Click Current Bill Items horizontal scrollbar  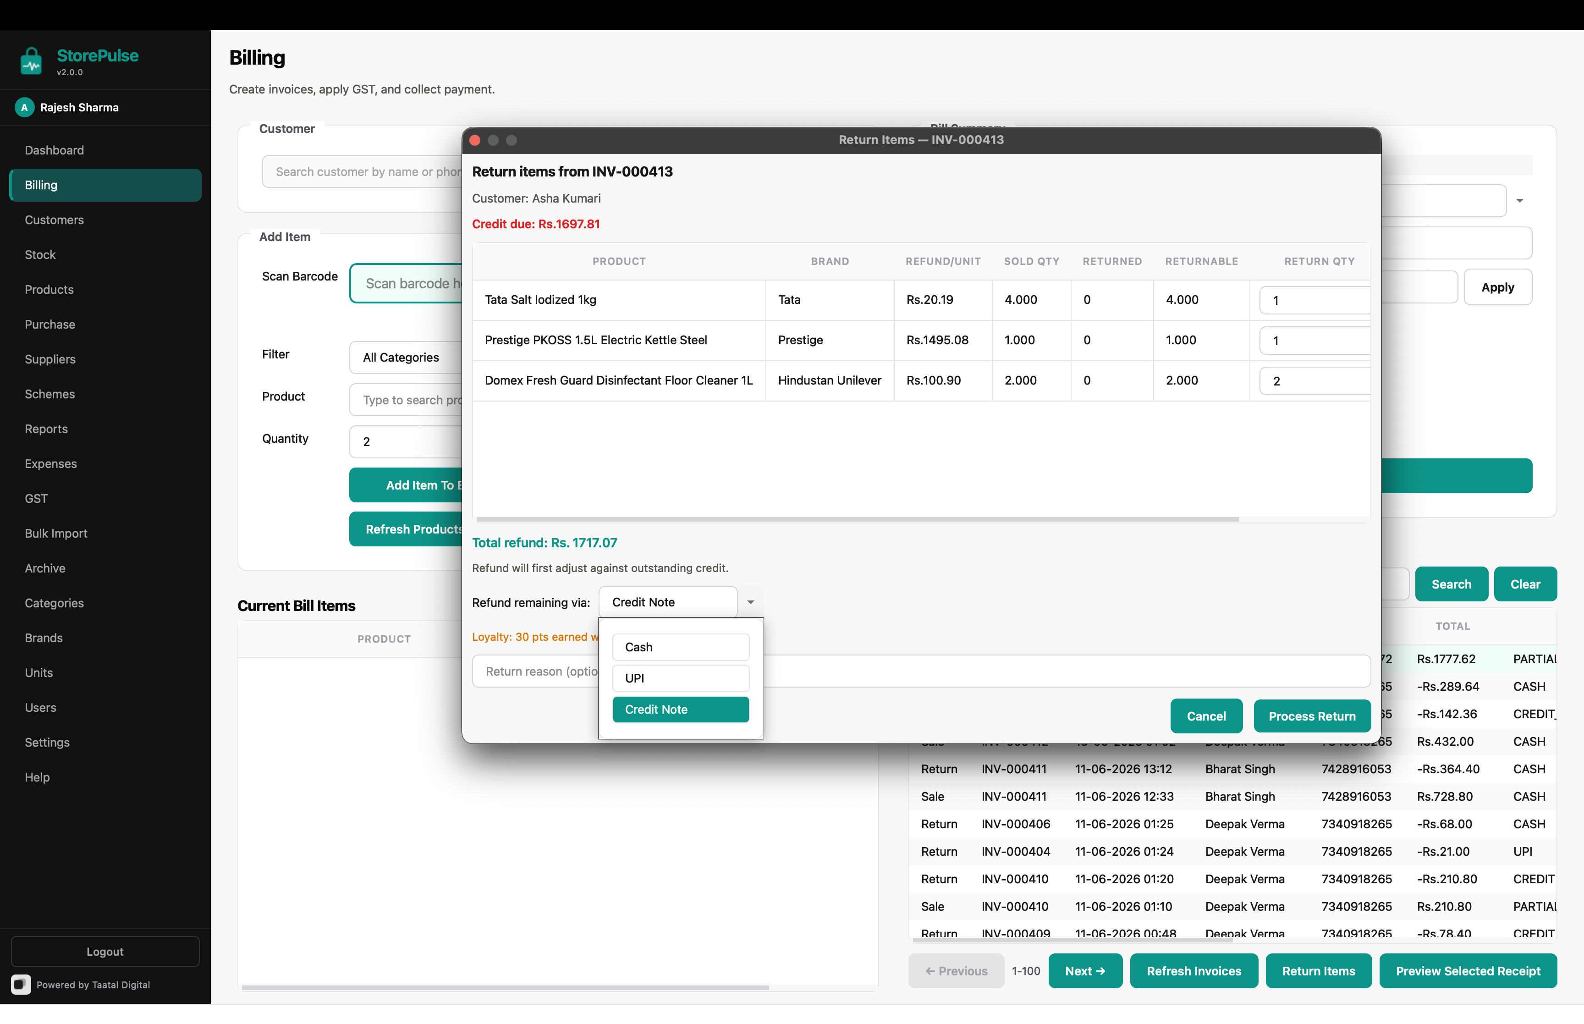click(x=505, y=987)
